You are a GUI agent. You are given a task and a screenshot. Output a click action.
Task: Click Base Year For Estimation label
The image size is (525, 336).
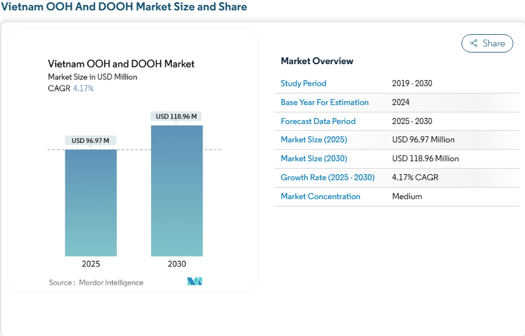[325, 103]
